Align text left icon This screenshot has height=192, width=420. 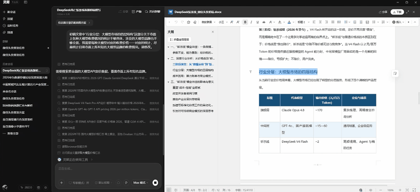coord(314,22)
